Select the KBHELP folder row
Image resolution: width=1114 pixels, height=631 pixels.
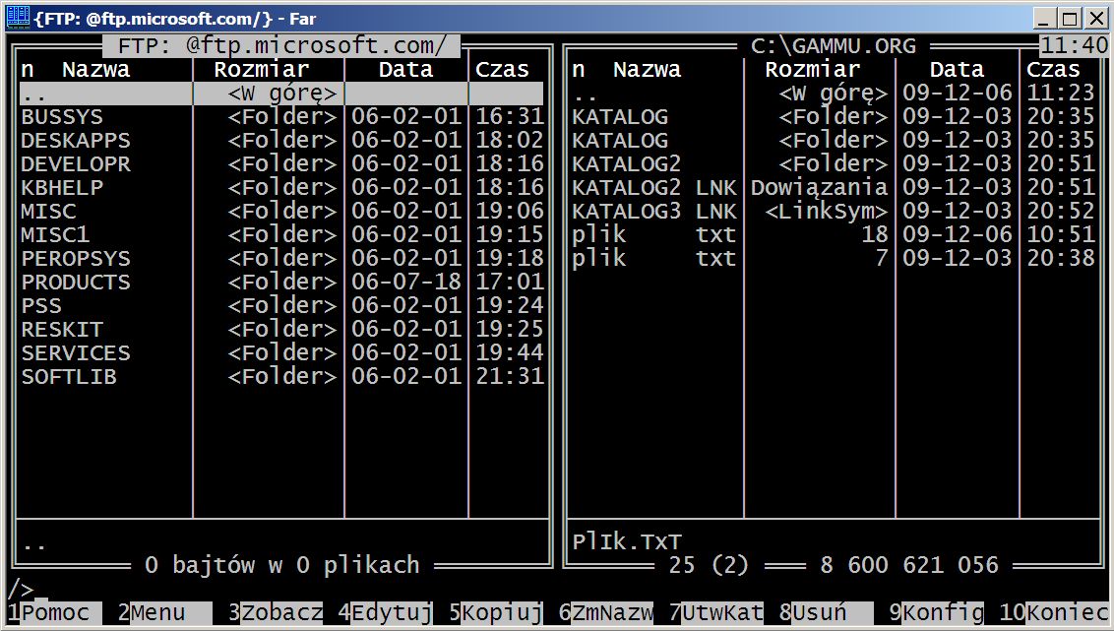(282, 188)
